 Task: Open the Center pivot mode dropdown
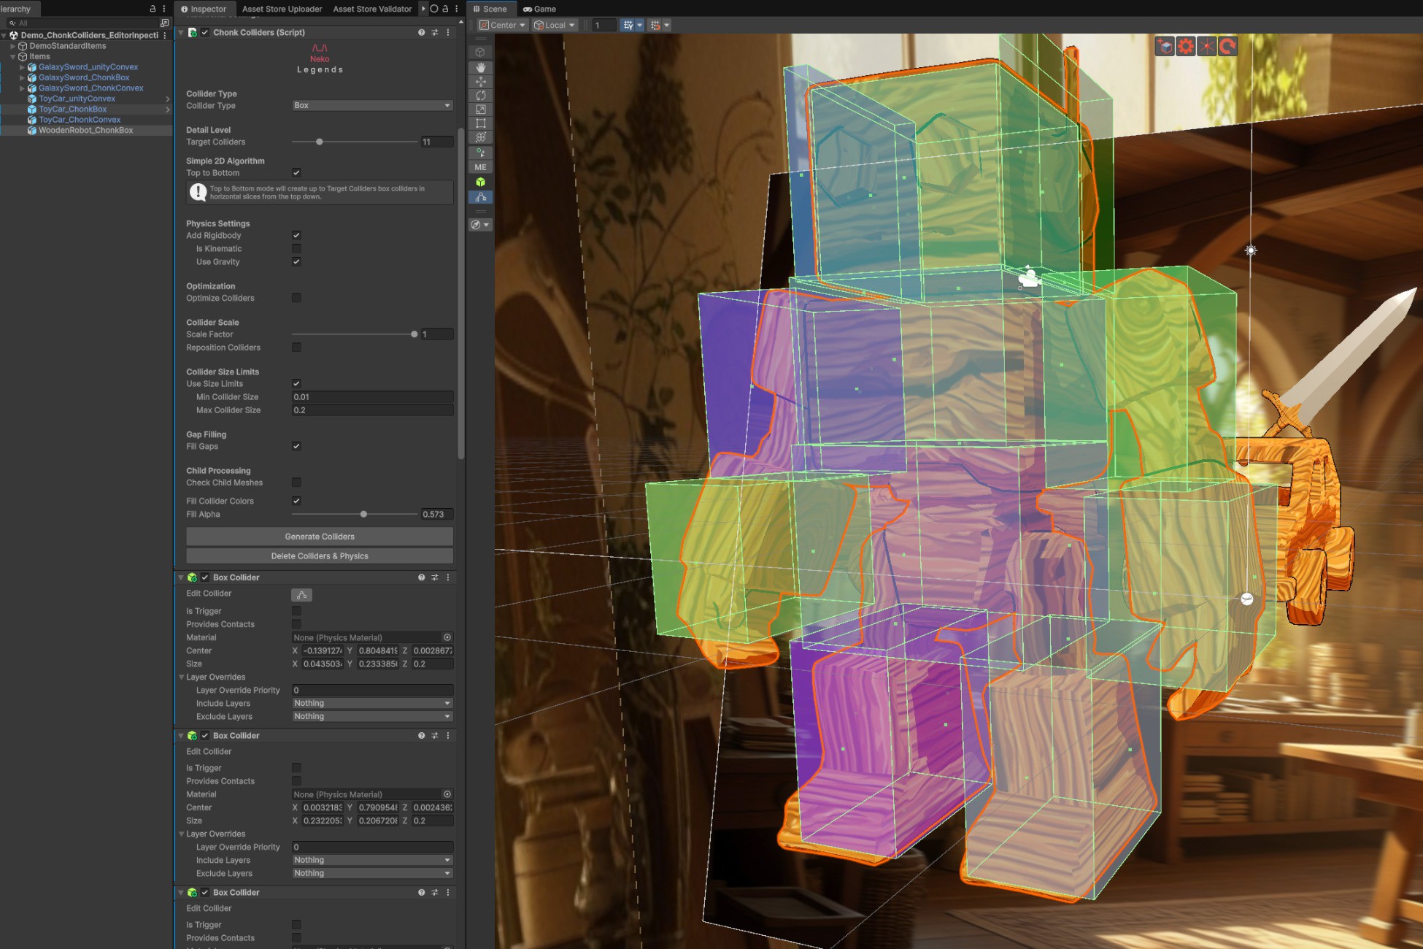click(502, 25)
